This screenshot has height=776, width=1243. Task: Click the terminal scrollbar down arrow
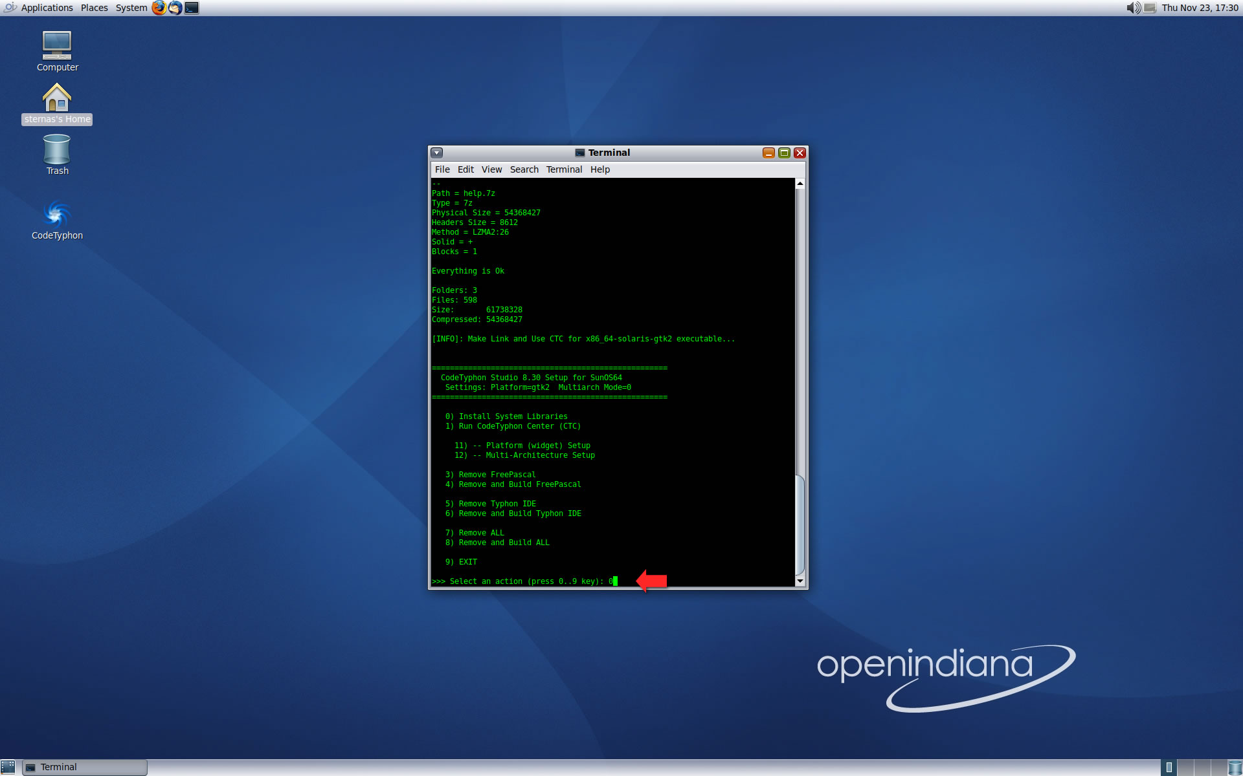[x=800, y=581]
